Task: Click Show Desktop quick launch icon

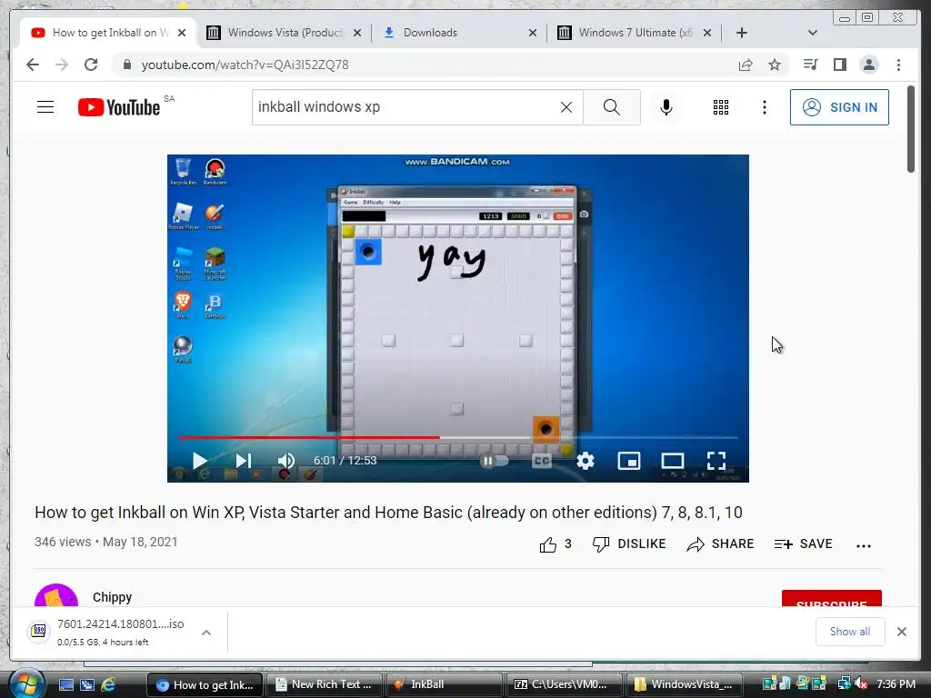Action: (x=66, y=684)
